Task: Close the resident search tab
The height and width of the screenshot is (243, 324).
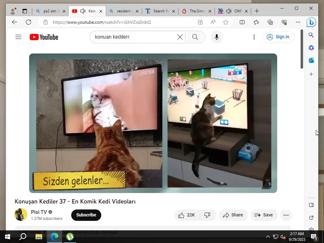Action: pyautogui.click(x=137, y=11)
